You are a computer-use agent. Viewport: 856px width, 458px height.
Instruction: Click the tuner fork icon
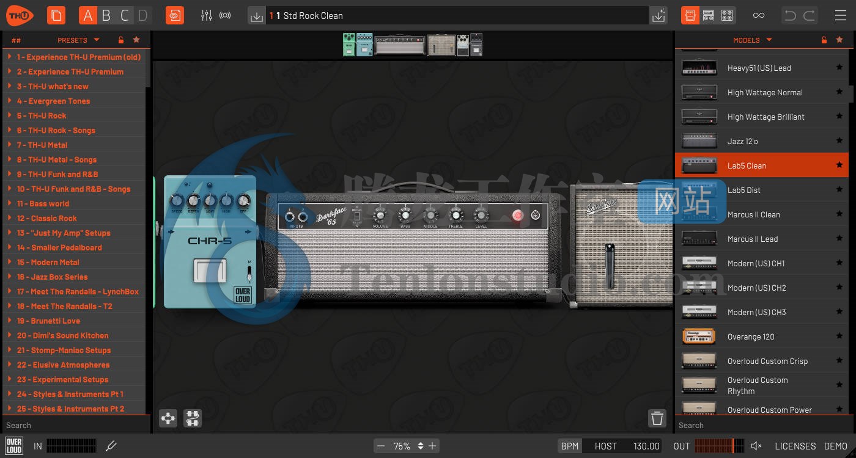click(111, 446)
